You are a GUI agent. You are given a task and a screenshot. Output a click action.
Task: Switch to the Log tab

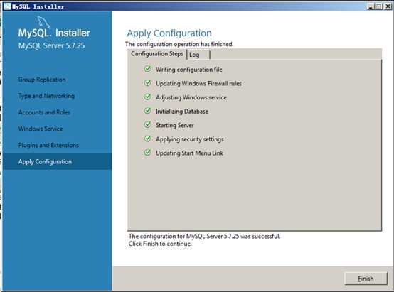click(x=198, y=55)
